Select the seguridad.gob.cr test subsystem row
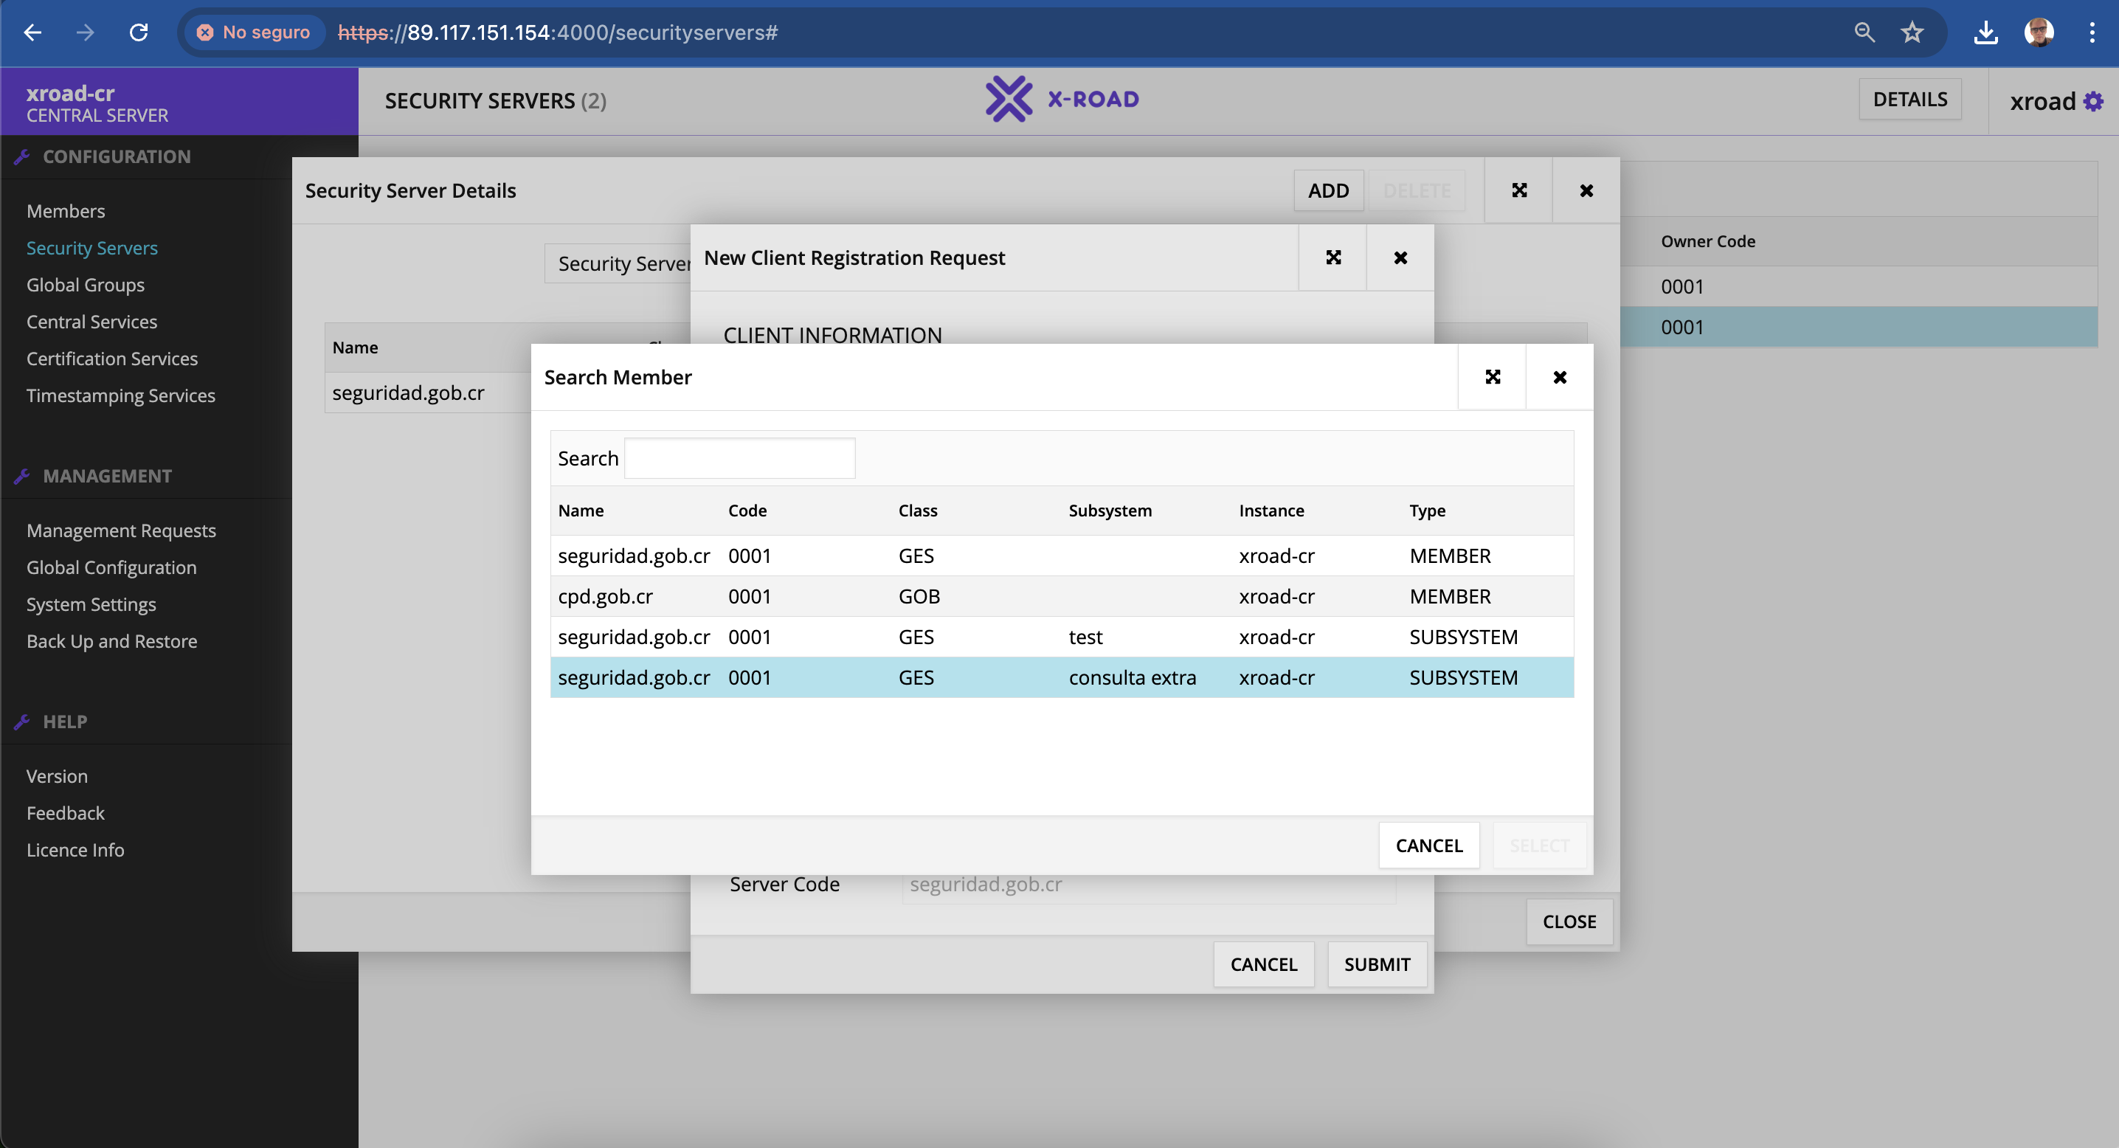The height and width of the screenshot is (1148, 2119). 1061,637
